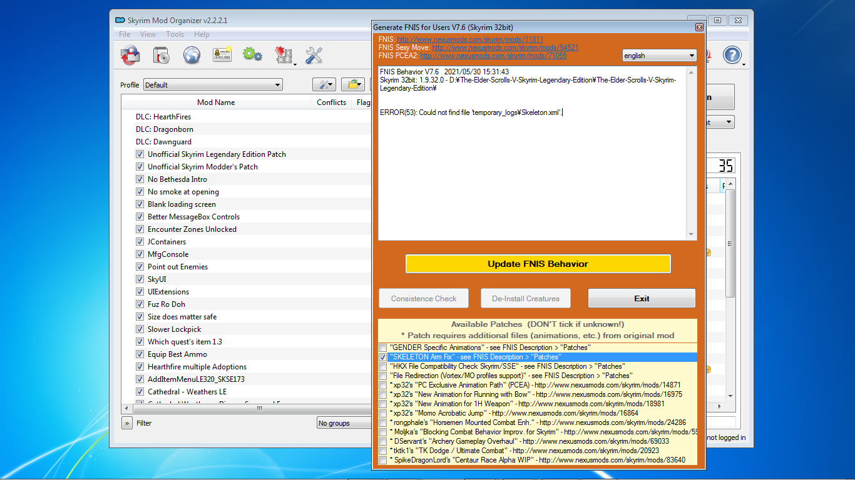The image size is (855, 480).
Task: Select the Cathedral - Weathers LE row
Action: [x=247, y=392]
